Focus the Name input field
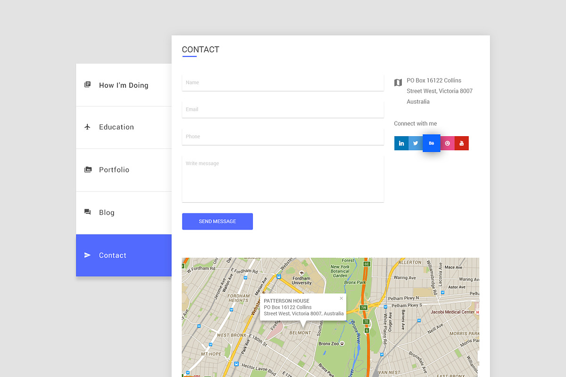This screenshot has height=377, width=566. click(283, 82)
